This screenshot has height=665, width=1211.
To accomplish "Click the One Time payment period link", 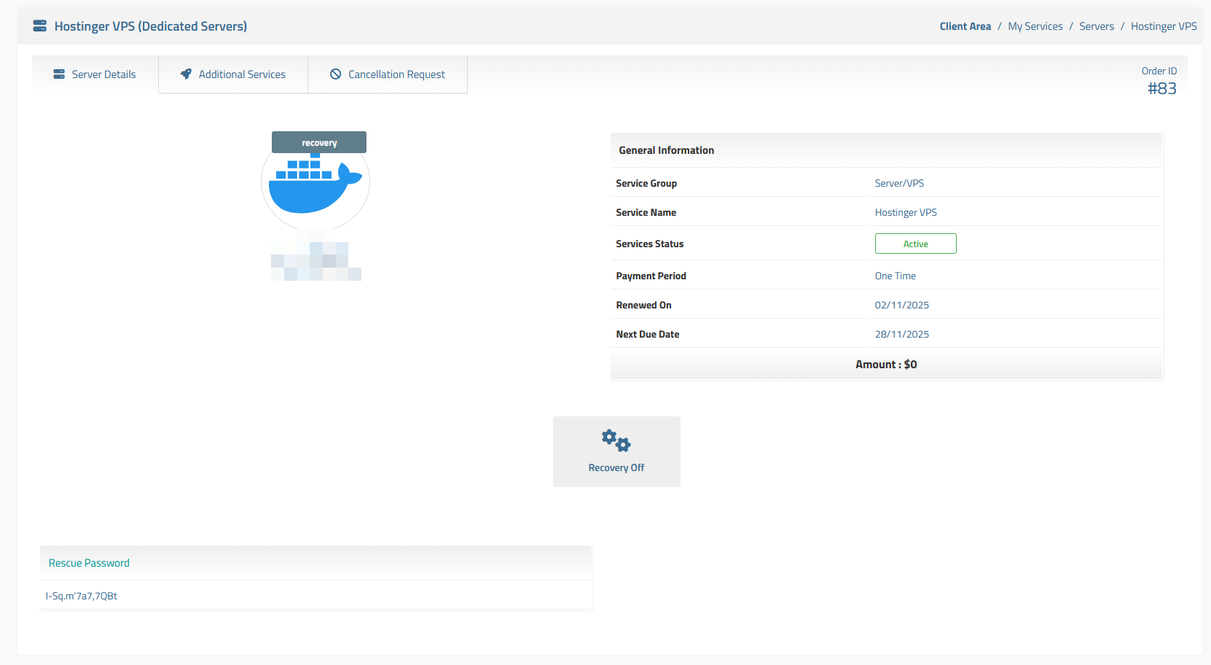I will click(x=895, y=275).
